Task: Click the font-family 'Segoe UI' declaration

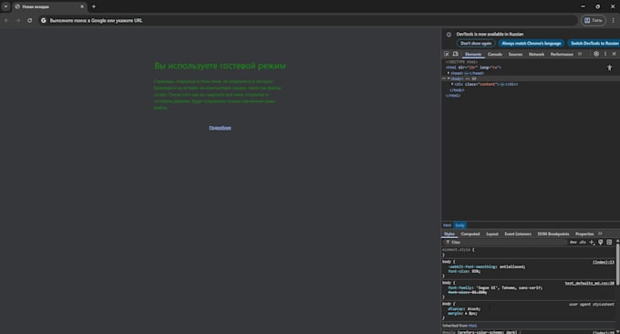Action: (x=495, y=288)
